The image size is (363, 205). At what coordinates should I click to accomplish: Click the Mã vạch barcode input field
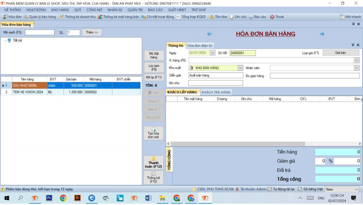point(39,33)
